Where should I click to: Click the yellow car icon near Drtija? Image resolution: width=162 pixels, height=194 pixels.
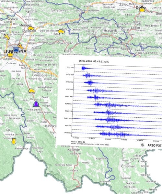pos(61,32)
